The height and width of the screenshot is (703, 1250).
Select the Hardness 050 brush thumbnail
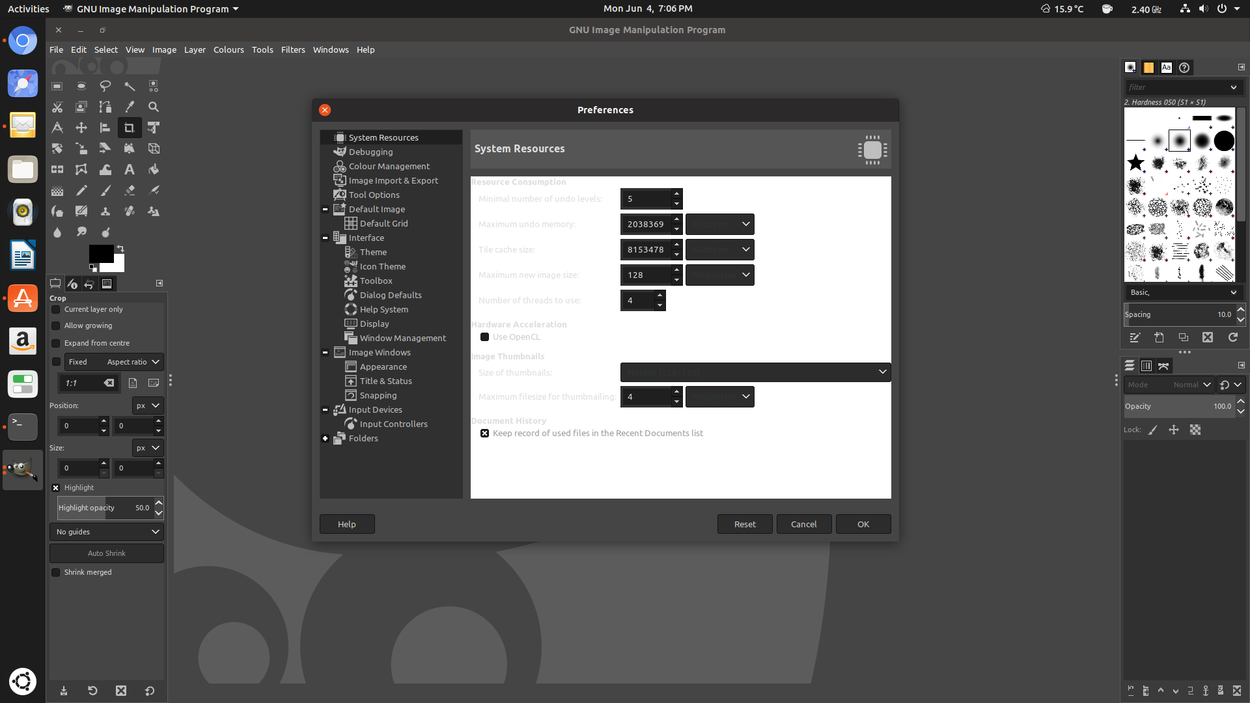(1180, 140)
